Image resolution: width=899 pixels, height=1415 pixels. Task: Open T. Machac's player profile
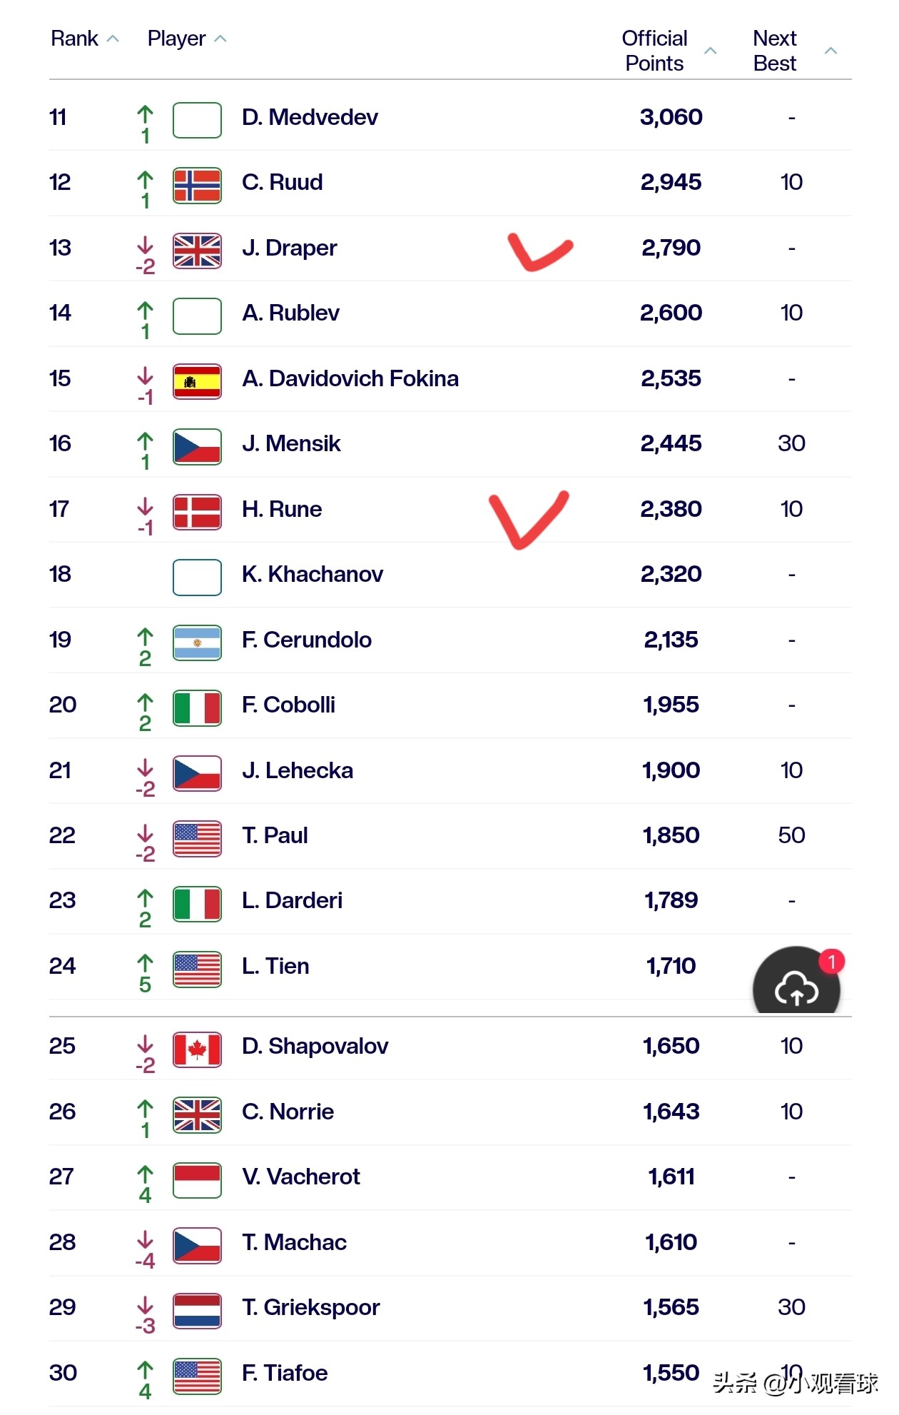click(x=294, y=1242)
